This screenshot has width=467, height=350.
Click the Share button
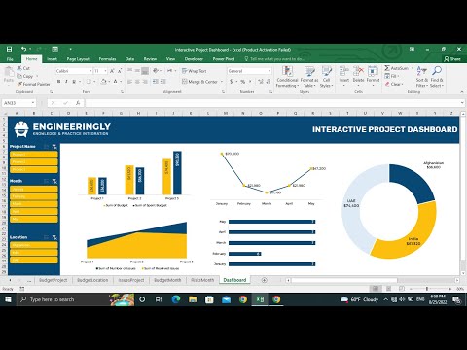(x=452, y=59)
